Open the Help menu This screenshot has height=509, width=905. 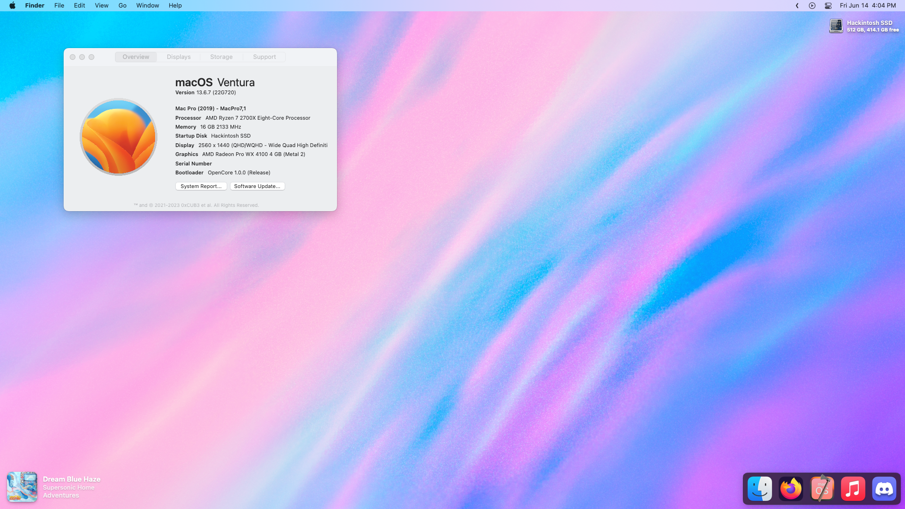(175, 6)
